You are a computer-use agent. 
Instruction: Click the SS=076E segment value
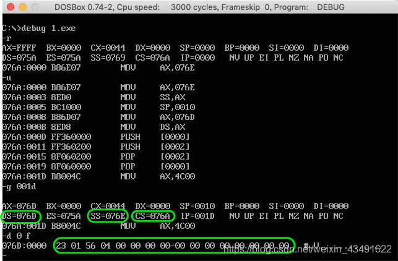[108, 216]
